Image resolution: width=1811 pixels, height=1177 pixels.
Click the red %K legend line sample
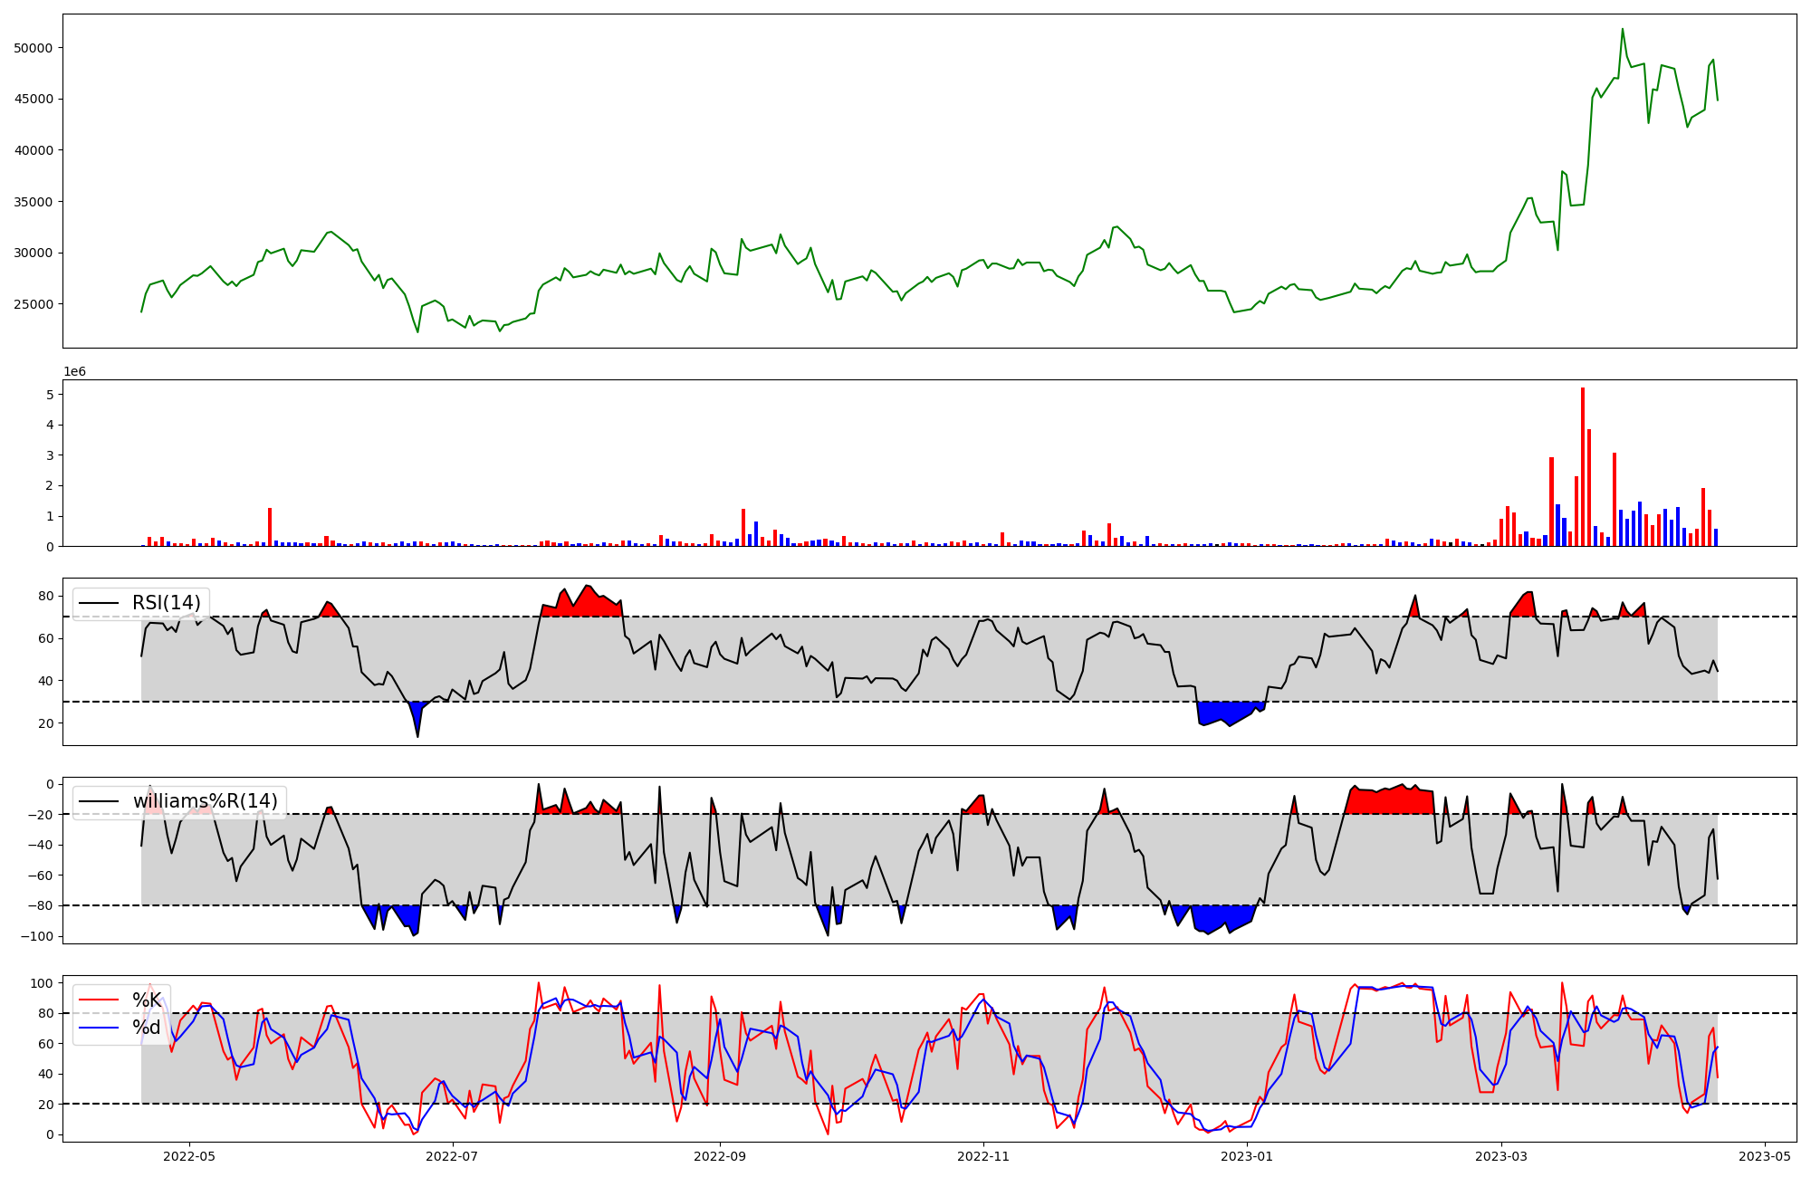pos(100,1000)
